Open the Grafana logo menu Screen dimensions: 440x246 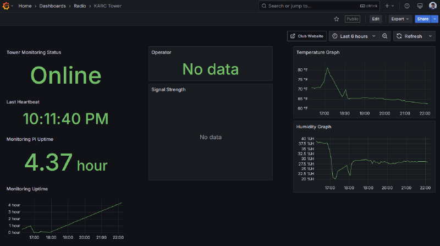pos(6,6)
